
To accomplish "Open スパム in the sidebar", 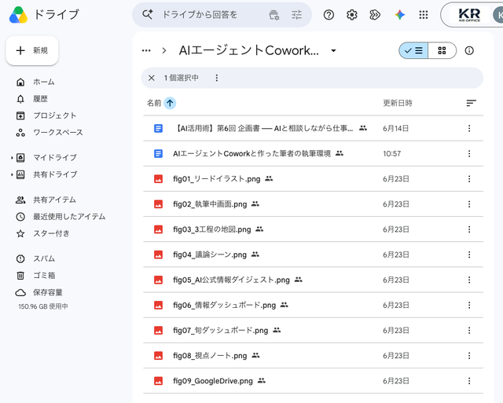I will click(36, 258).
